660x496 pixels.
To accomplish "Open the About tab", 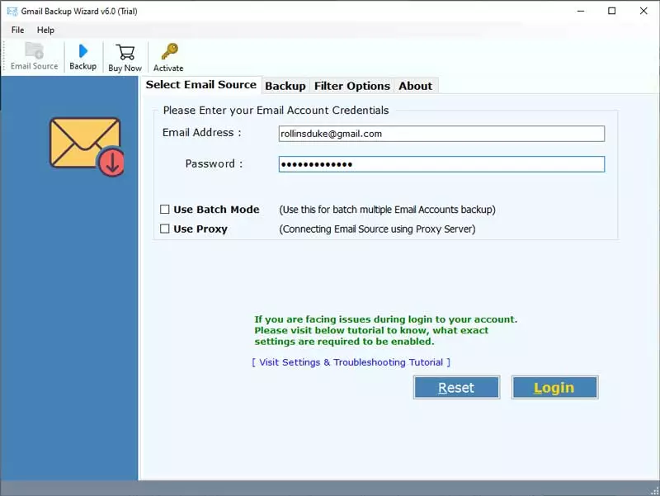I will click(x=416, y=86).
